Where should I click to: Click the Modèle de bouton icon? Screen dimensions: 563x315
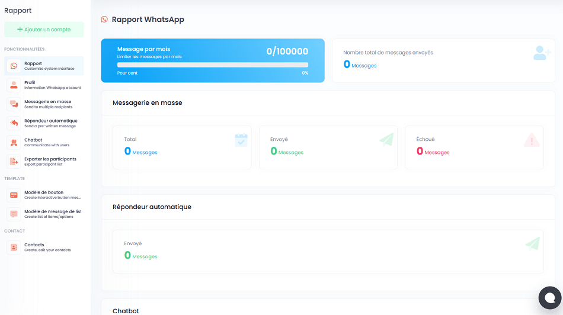[14, 195]
